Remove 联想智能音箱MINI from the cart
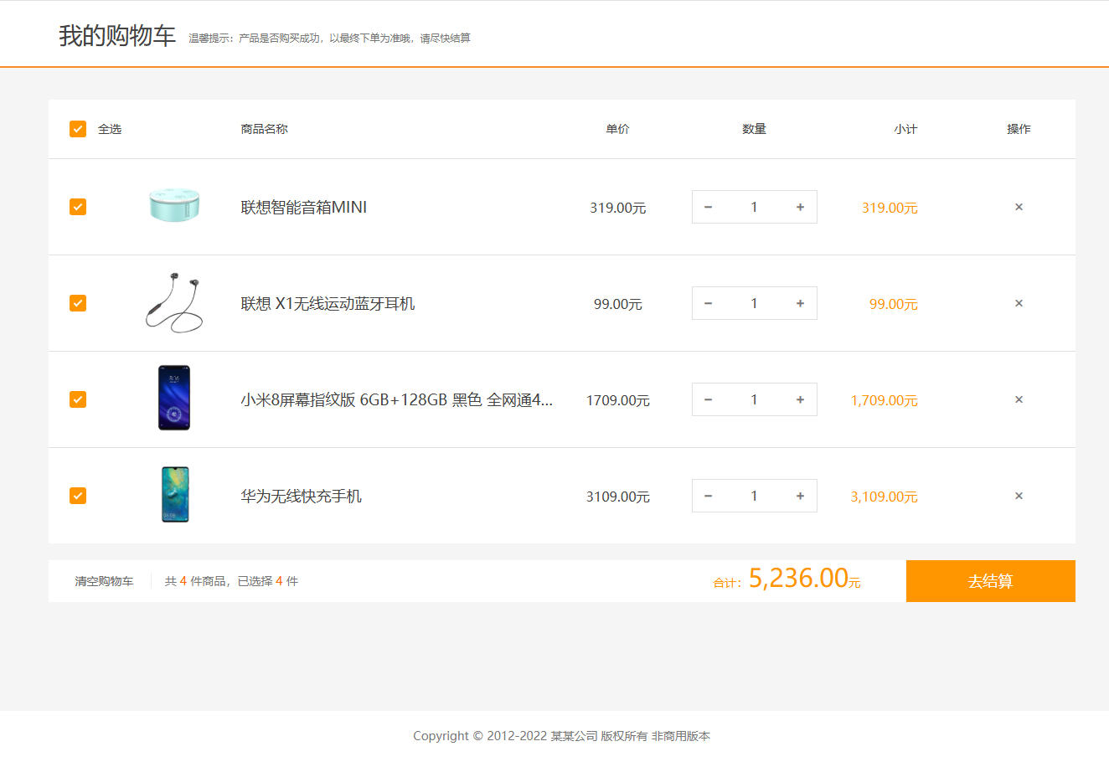The image size is (1109, 767). click(1019, 207)
